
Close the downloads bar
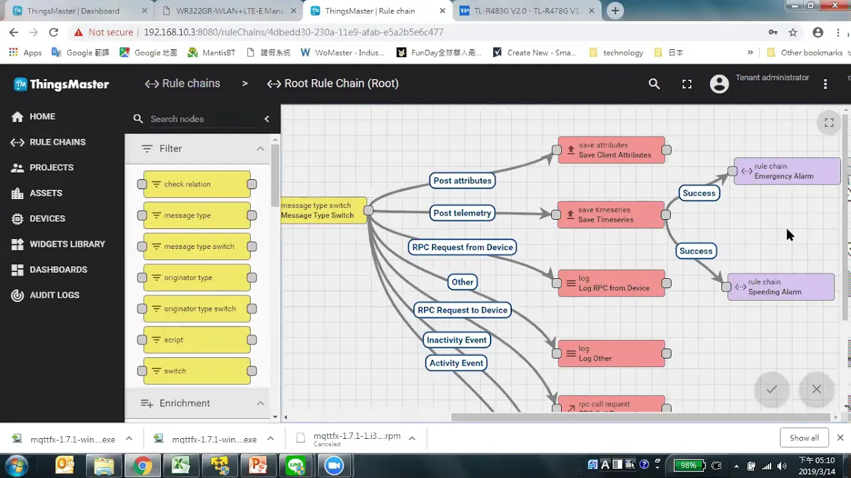pyautogui.click(x=840, y=438)
